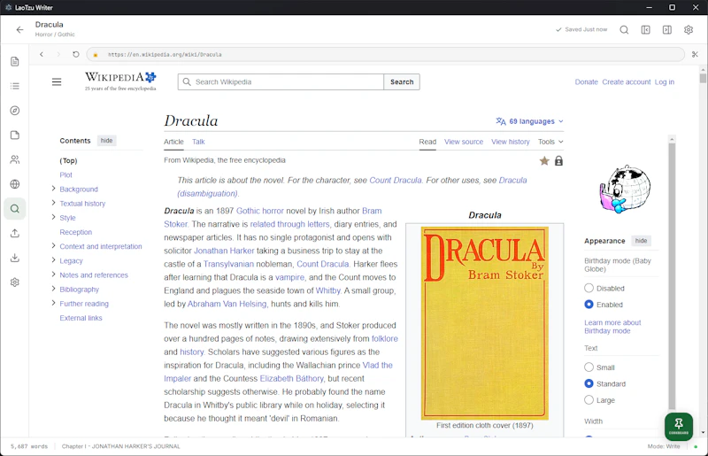The height and width of the screenshot is (456, 708).
Task: Click the Search button
Action: (x=402, y=81)
